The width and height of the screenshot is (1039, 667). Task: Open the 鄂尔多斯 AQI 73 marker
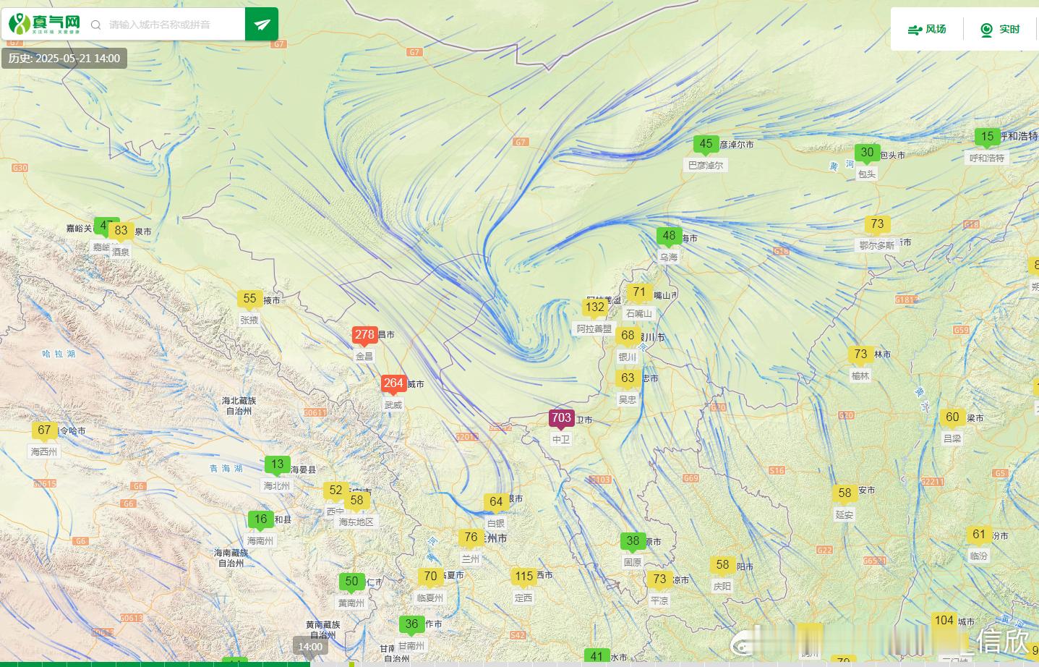877,224
